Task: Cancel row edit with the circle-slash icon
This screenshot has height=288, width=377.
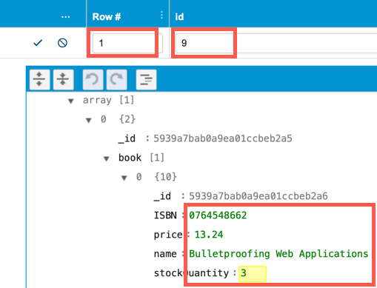Action: [62, 43]
